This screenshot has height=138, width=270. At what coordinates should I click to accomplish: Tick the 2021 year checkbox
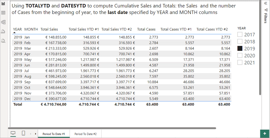pyautogui.click(x=240, y=63)
